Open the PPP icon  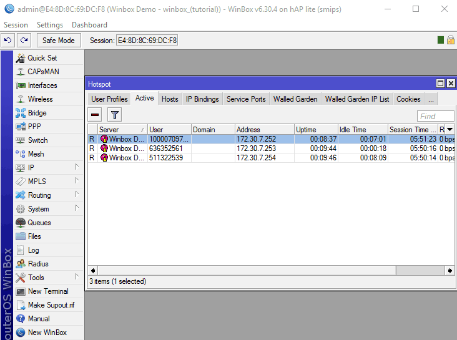[x=21, y=127]
